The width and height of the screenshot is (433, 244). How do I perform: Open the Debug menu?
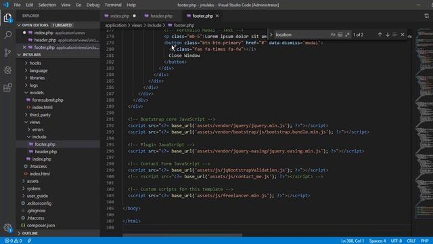pos(93,5)
